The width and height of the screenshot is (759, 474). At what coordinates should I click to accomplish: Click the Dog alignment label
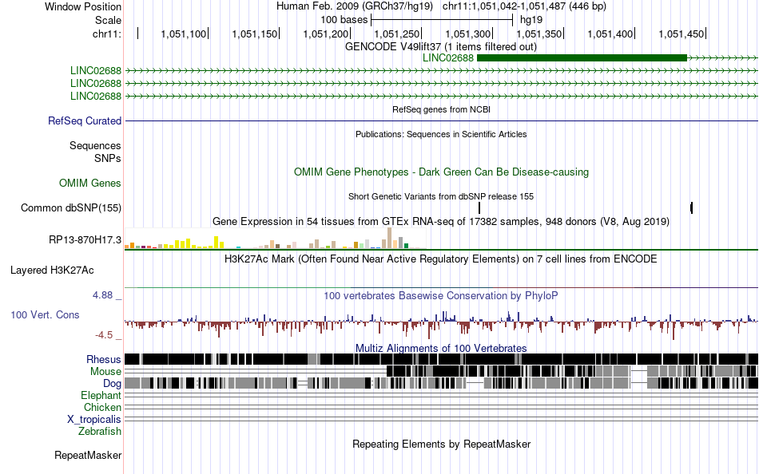(x=112, y=384)
